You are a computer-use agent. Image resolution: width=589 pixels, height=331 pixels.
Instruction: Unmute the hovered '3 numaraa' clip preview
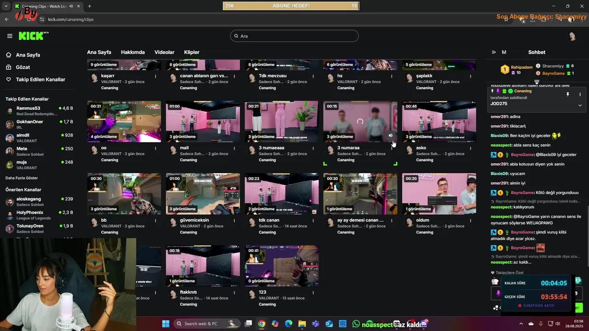[390, 136]
